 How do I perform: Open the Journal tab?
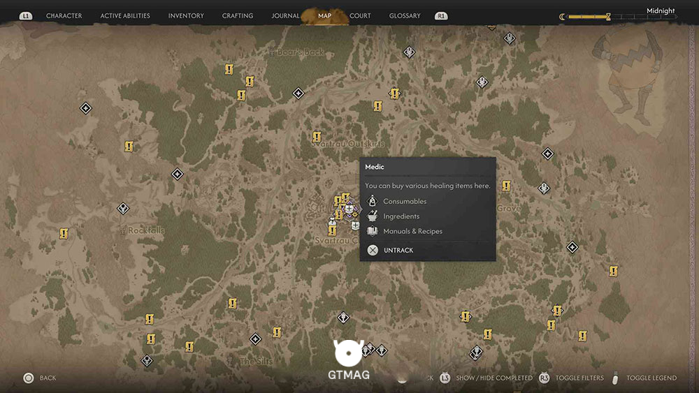pyautogui.click(x=285, y=15)
